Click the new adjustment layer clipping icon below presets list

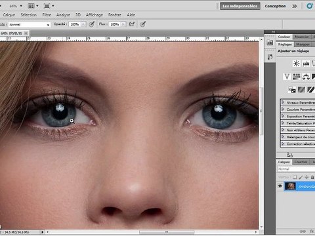[x=289, y=155]
